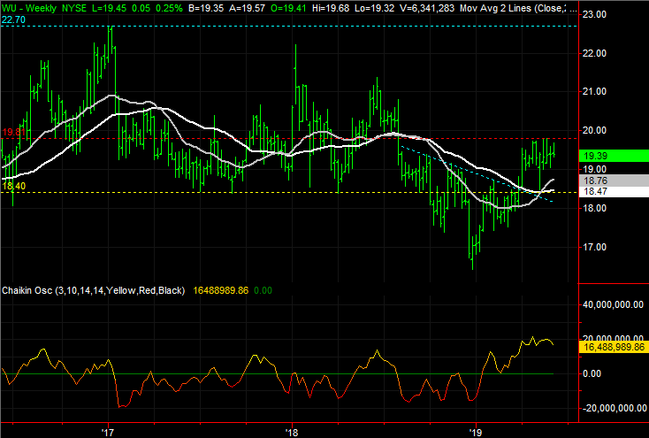Click the '17 year marker on time axis
The width and height of the screenshot is (649, 438).
coord(108,433)
